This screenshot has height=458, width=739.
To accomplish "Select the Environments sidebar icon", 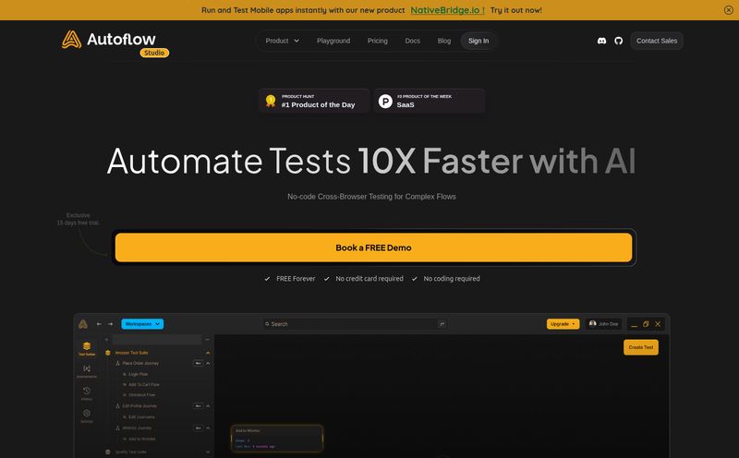I will tap(87, 371).
